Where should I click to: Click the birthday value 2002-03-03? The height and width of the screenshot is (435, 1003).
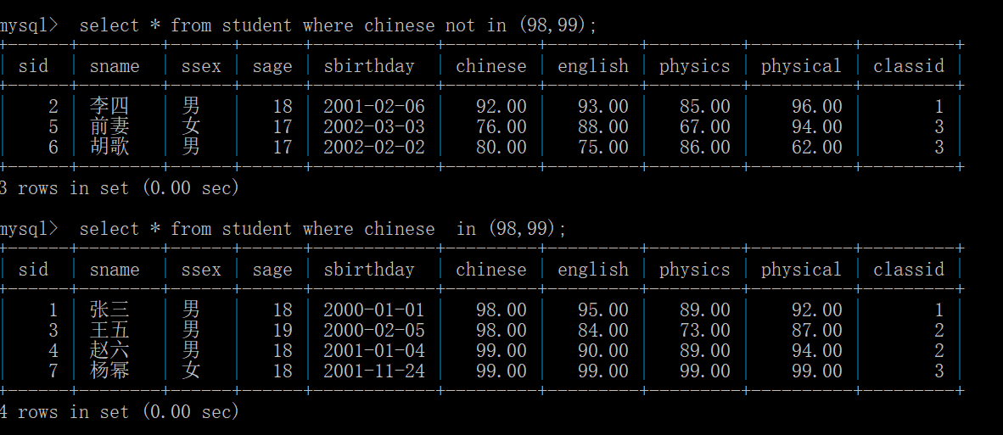click(x=373, y=126)
